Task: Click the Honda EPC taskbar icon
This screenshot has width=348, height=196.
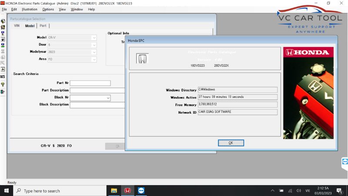Action: click(127, 191)
